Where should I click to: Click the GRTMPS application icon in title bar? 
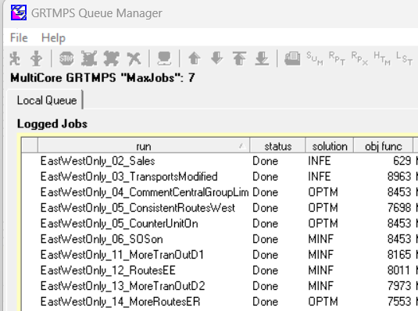tap(19, 13)
